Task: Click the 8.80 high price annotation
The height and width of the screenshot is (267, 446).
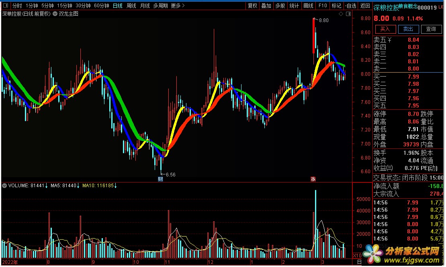Action: pyautogui.click(x=324, y=20)
